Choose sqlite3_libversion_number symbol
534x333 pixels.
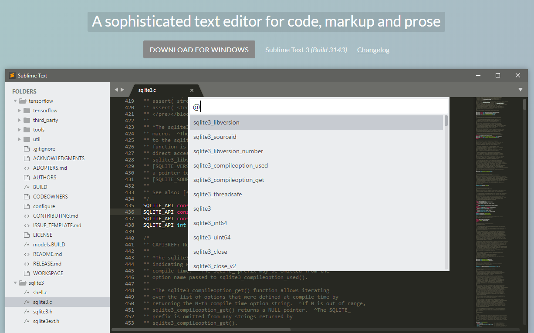316,151
